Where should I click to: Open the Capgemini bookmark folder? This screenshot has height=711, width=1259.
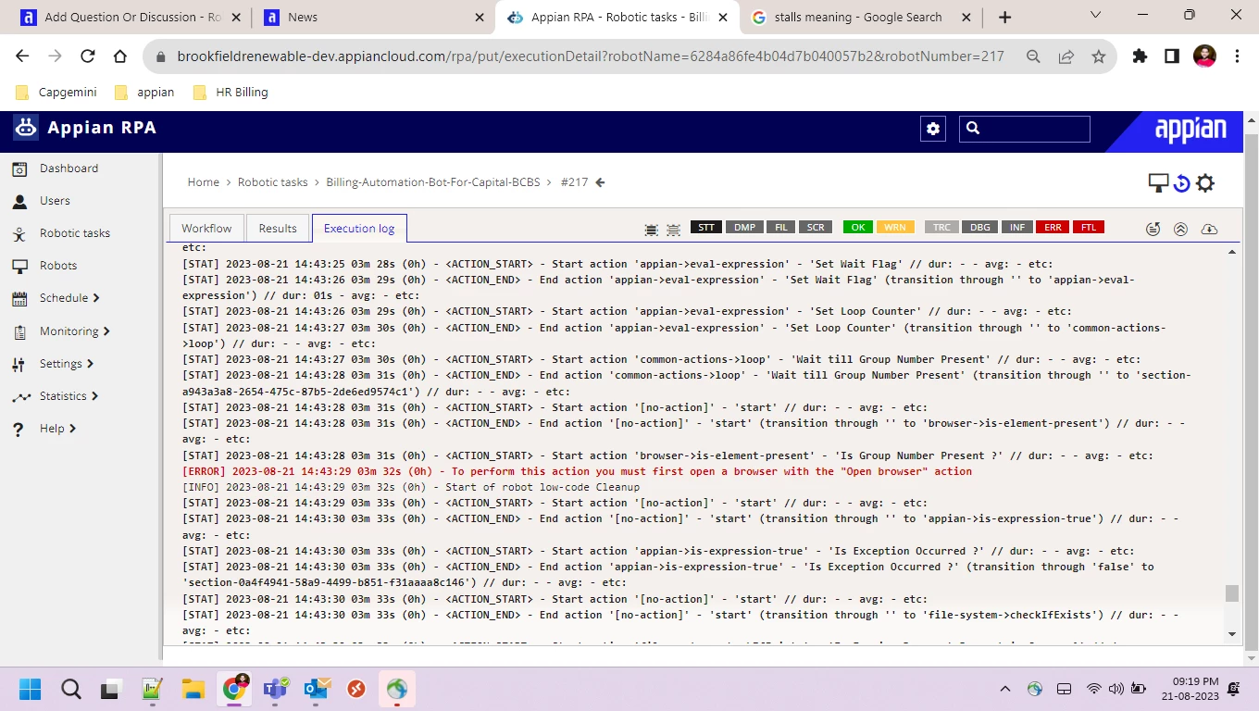56,93
